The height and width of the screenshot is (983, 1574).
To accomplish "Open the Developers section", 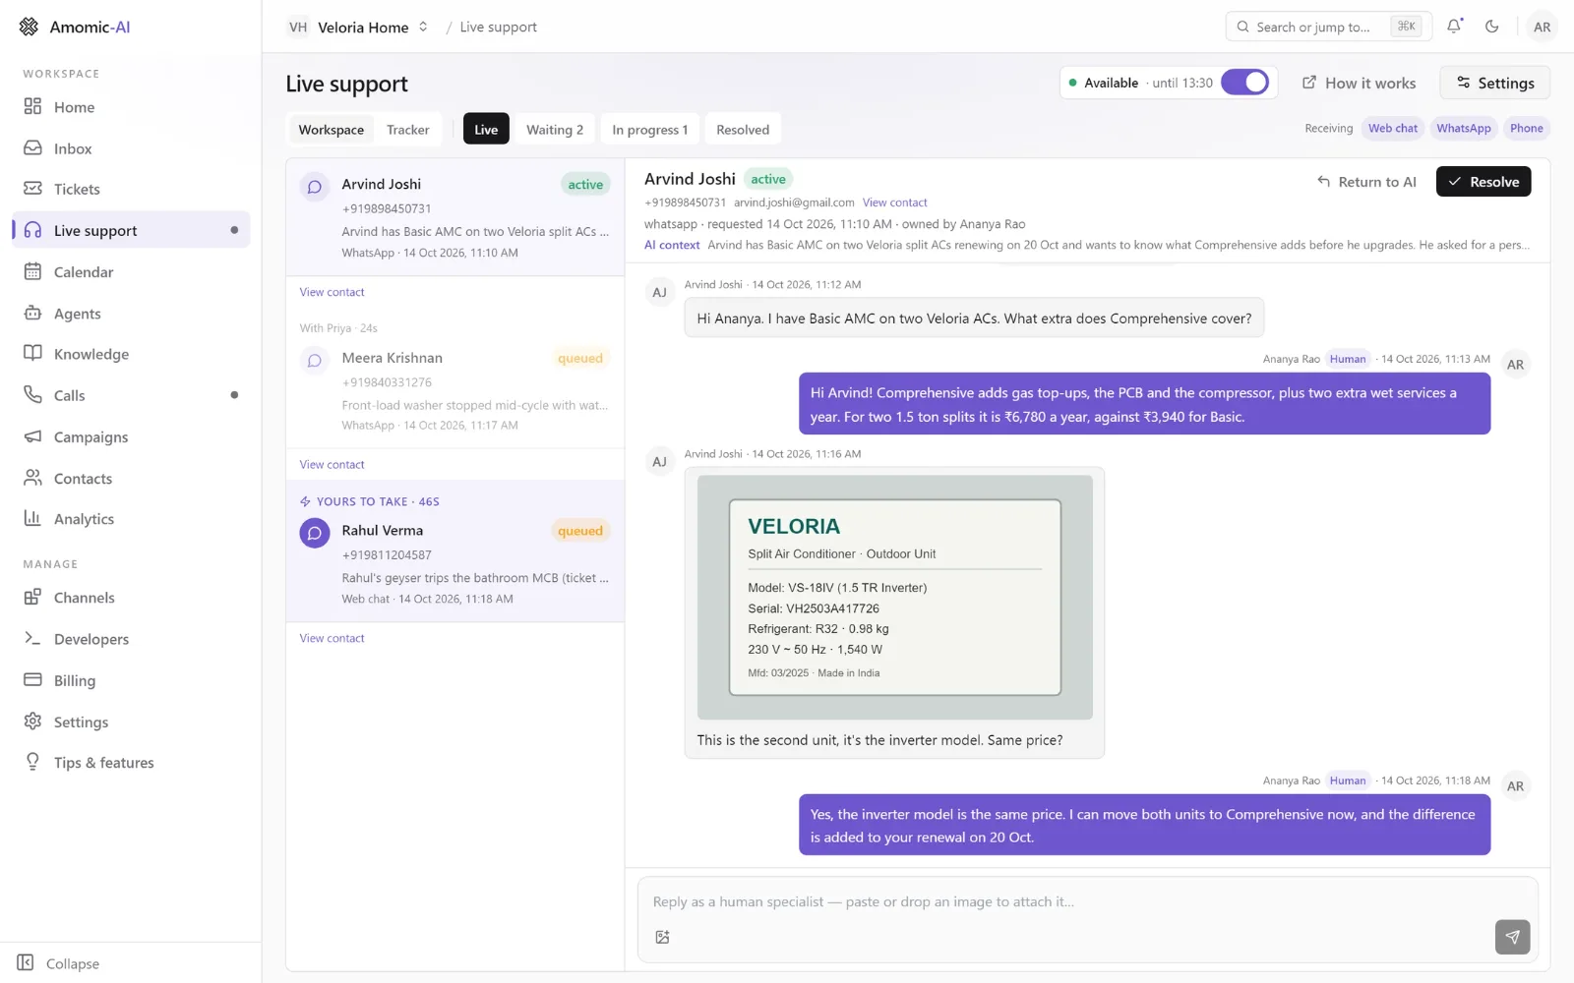I will pos(131,639).
